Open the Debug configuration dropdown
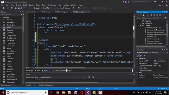 (x=38, y=8)
